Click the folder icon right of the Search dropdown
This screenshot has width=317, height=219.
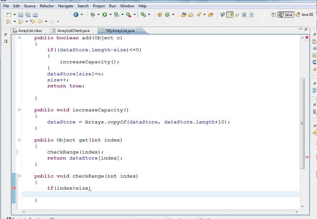click(x=210, y=15)
